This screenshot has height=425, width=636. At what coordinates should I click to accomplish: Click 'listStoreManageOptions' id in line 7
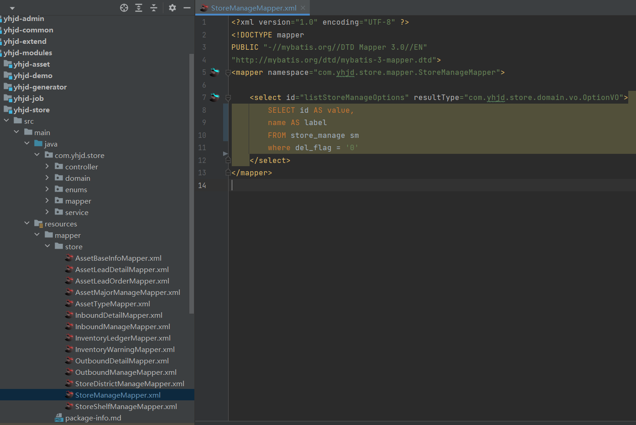point(354,97)
